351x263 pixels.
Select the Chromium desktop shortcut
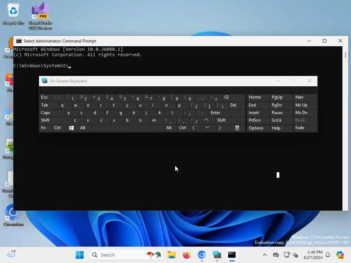(x=13, y=215)
